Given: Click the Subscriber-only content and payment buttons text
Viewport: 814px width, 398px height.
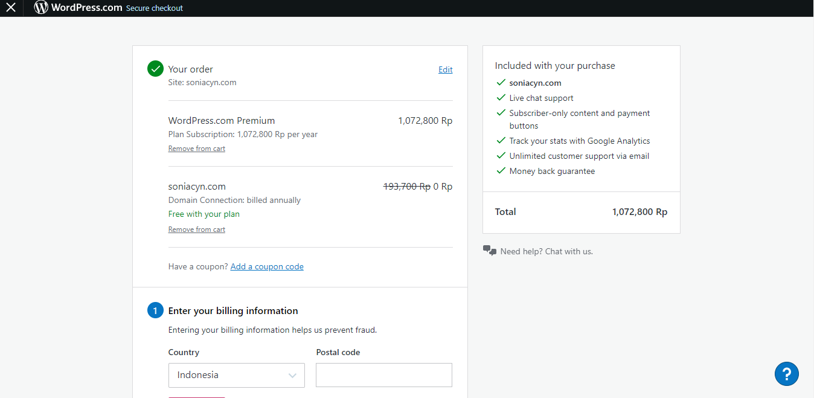Looking at the screenshot, I should [580, 120].
